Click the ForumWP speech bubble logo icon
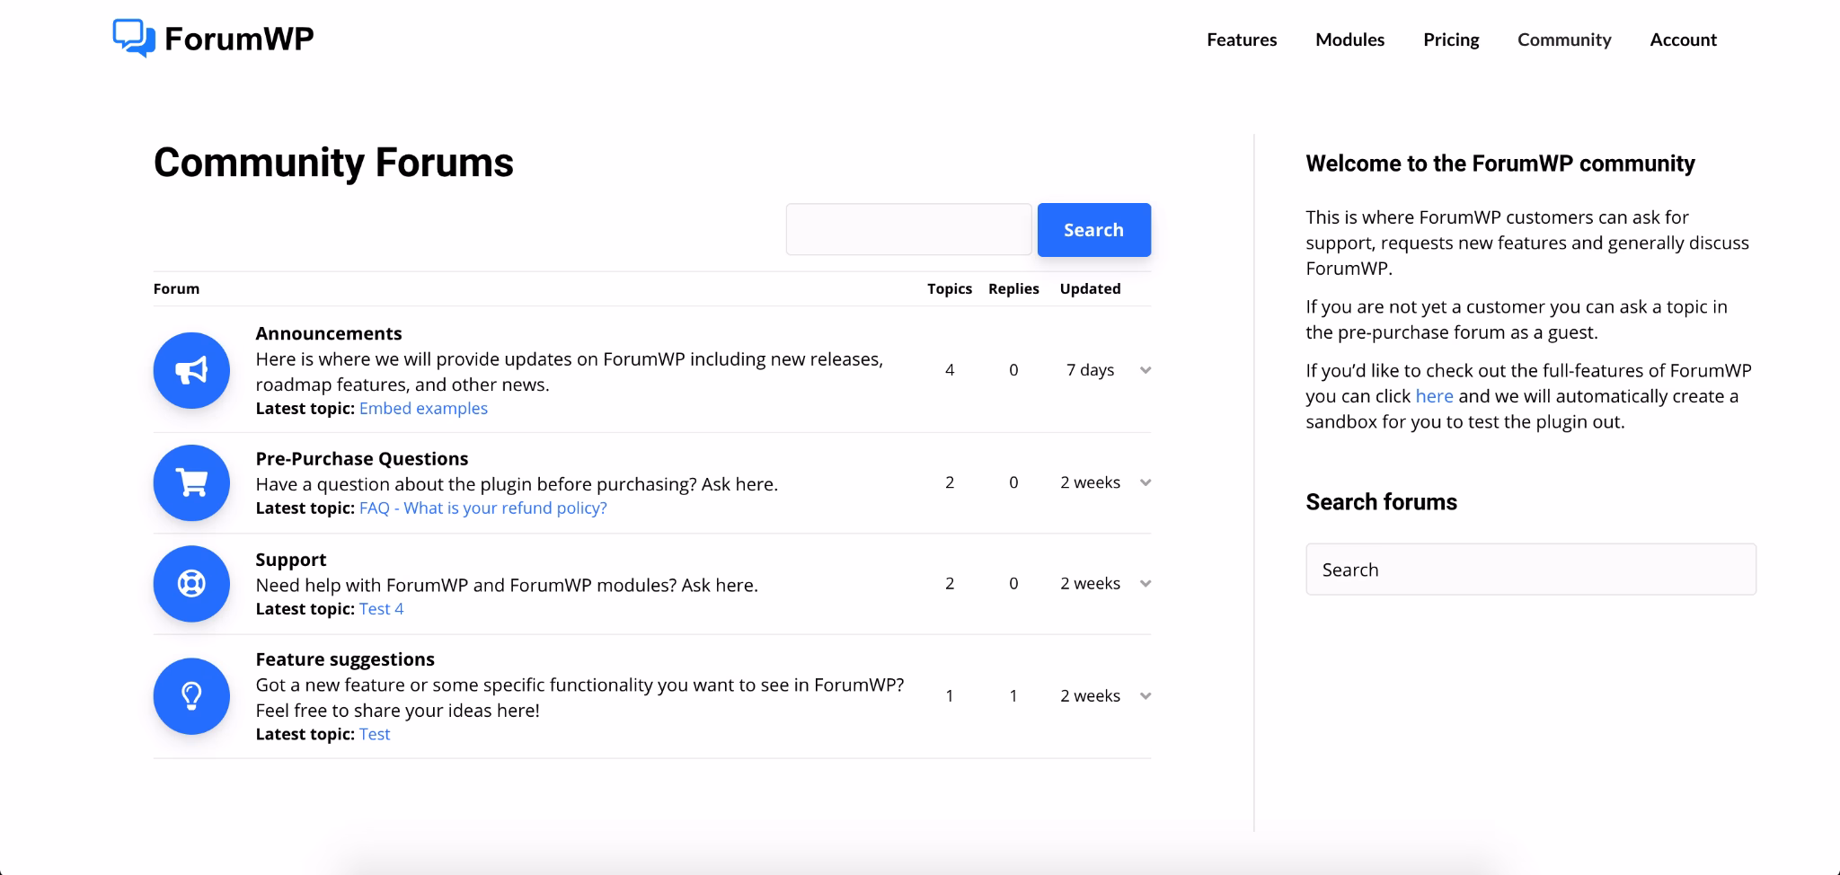The height and width of the screenshot is (875, 1840). [133, 38]
